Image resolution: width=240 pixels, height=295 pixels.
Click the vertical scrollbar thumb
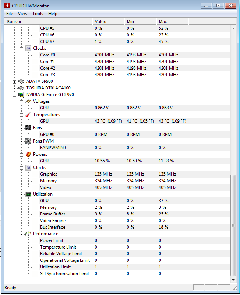[233, 225]
